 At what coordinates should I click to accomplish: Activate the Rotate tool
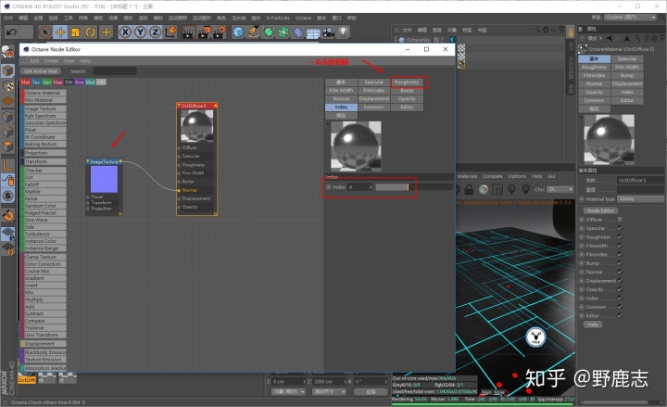pyautogui.click(x=90, y=32)
